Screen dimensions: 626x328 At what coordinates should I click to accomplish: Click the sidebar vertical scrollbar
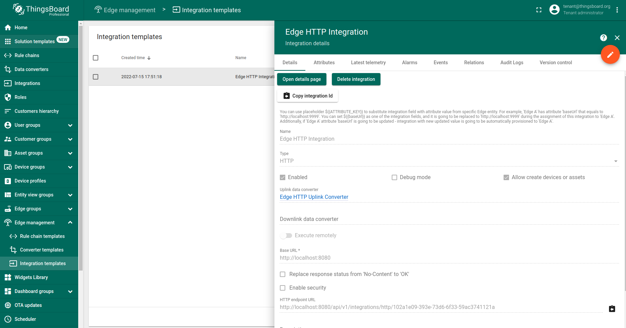tap(81, 148)
